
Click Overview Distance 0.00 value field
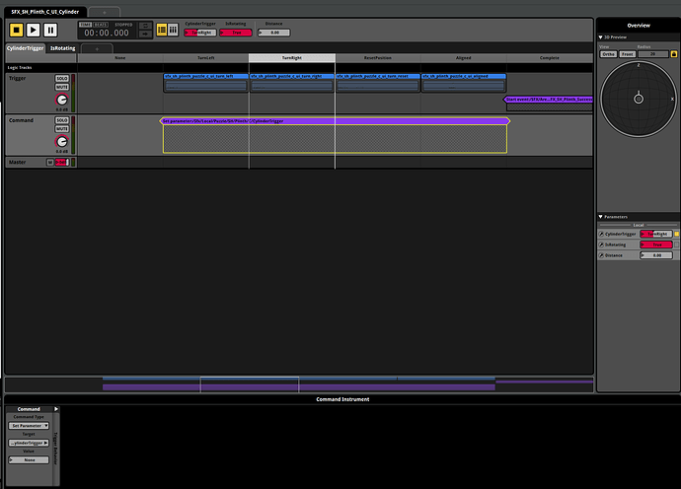[x=656, y=255]
